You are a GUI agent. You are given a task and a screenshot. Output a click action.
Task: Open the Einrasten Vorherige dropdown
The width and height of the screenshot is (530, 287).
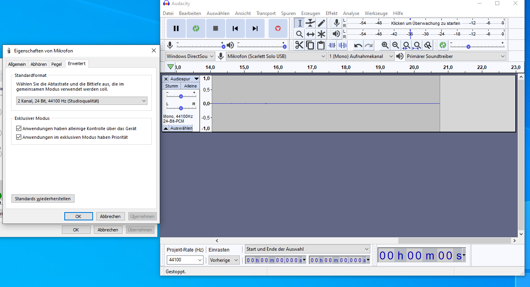coord(224,260)
